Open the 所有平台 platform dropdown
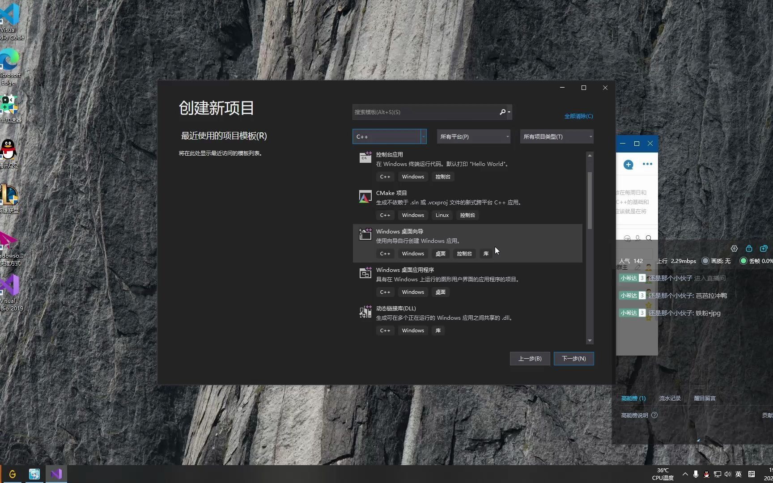Screen dimensions: 773x483 [x=473, y=136]
